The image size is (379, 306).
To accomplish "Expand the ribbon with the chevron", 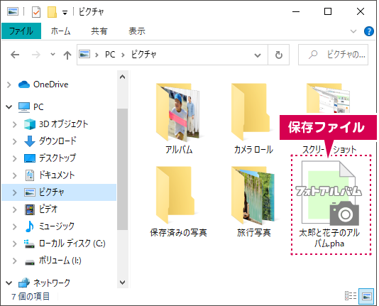I will (353, 31).
